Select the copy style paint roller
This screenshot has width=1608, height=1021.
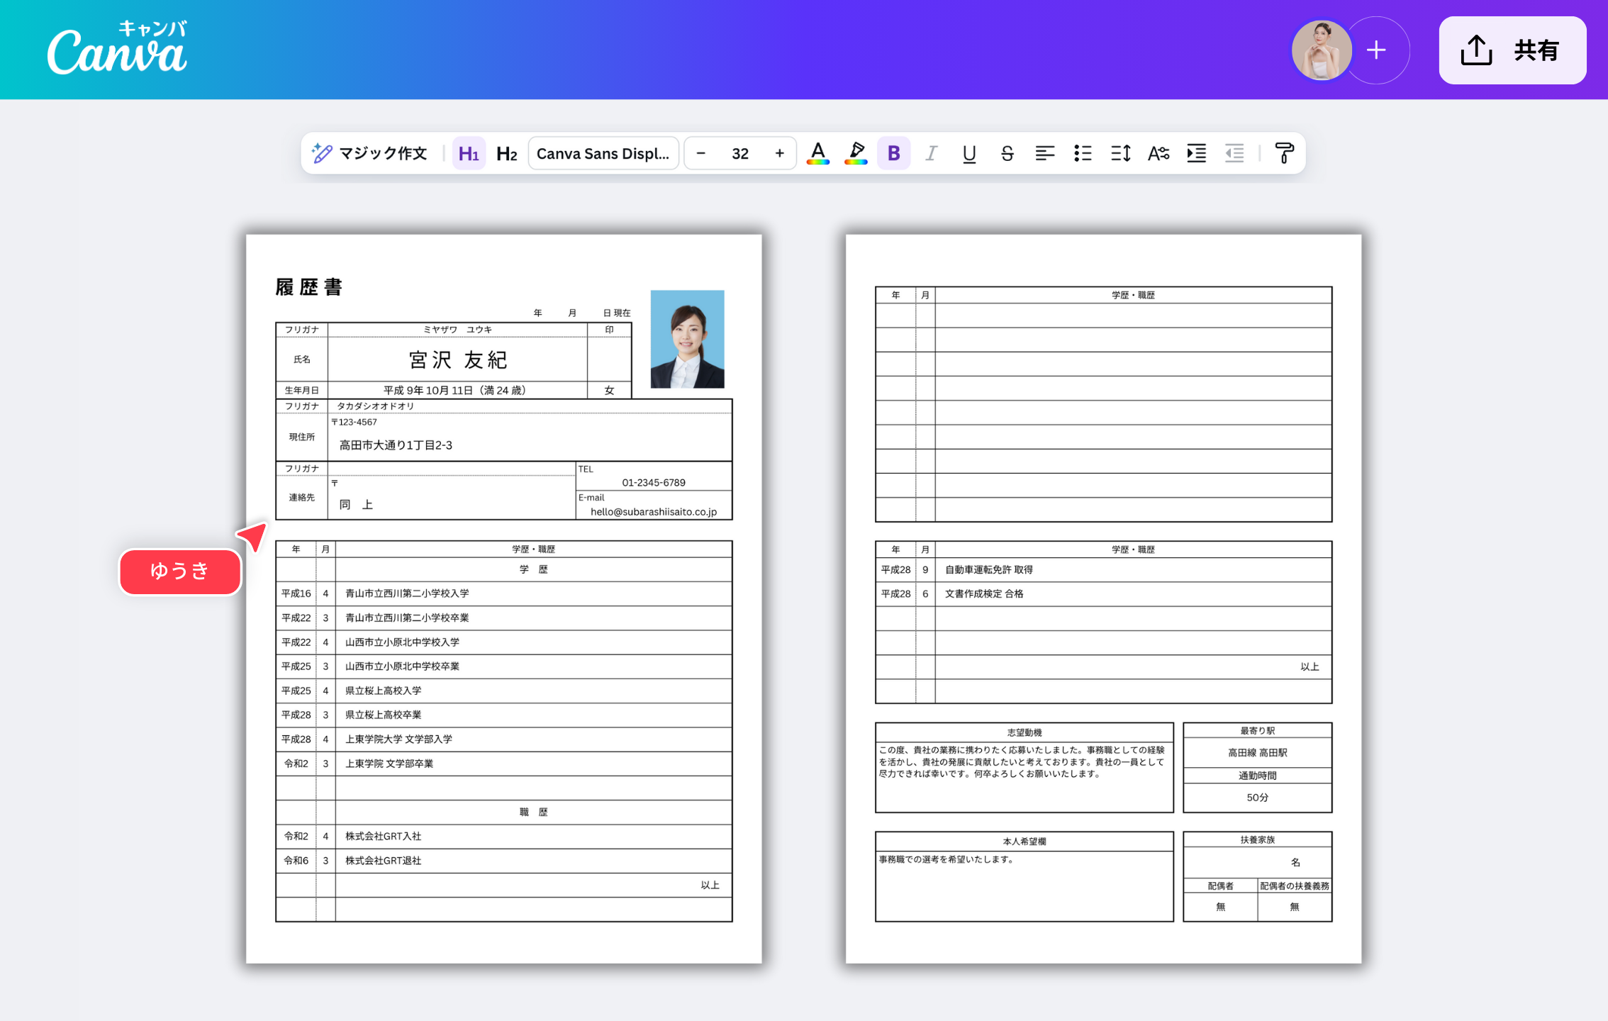pyautogui.click(x=1284, y=153)
